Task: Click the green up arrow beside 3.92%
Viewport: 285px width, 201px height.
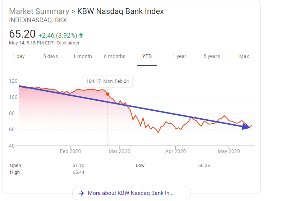Action: click(x=81, y=35)
